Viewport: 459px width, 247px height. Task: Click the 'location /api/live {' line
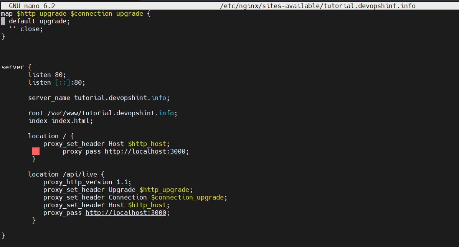66,175
